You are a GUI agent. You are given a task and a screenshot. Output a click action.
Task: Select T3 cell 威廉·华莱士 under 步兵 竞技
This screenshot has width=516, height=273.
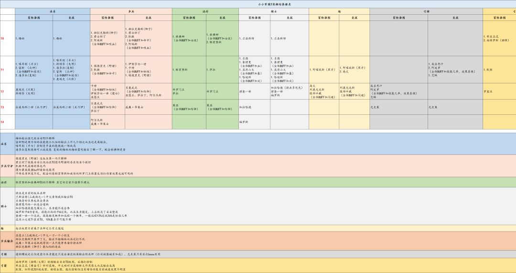(x=149, y=107)
